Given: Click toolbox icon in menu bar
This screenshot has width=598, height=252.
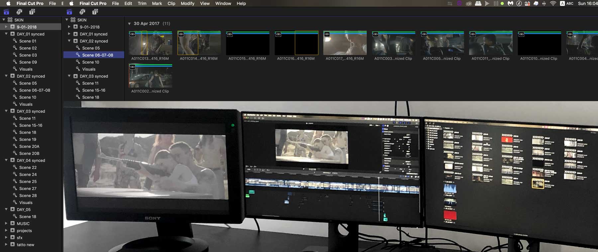Looking at the screenshot, I should pyautogui.click(x=527, y=4).
